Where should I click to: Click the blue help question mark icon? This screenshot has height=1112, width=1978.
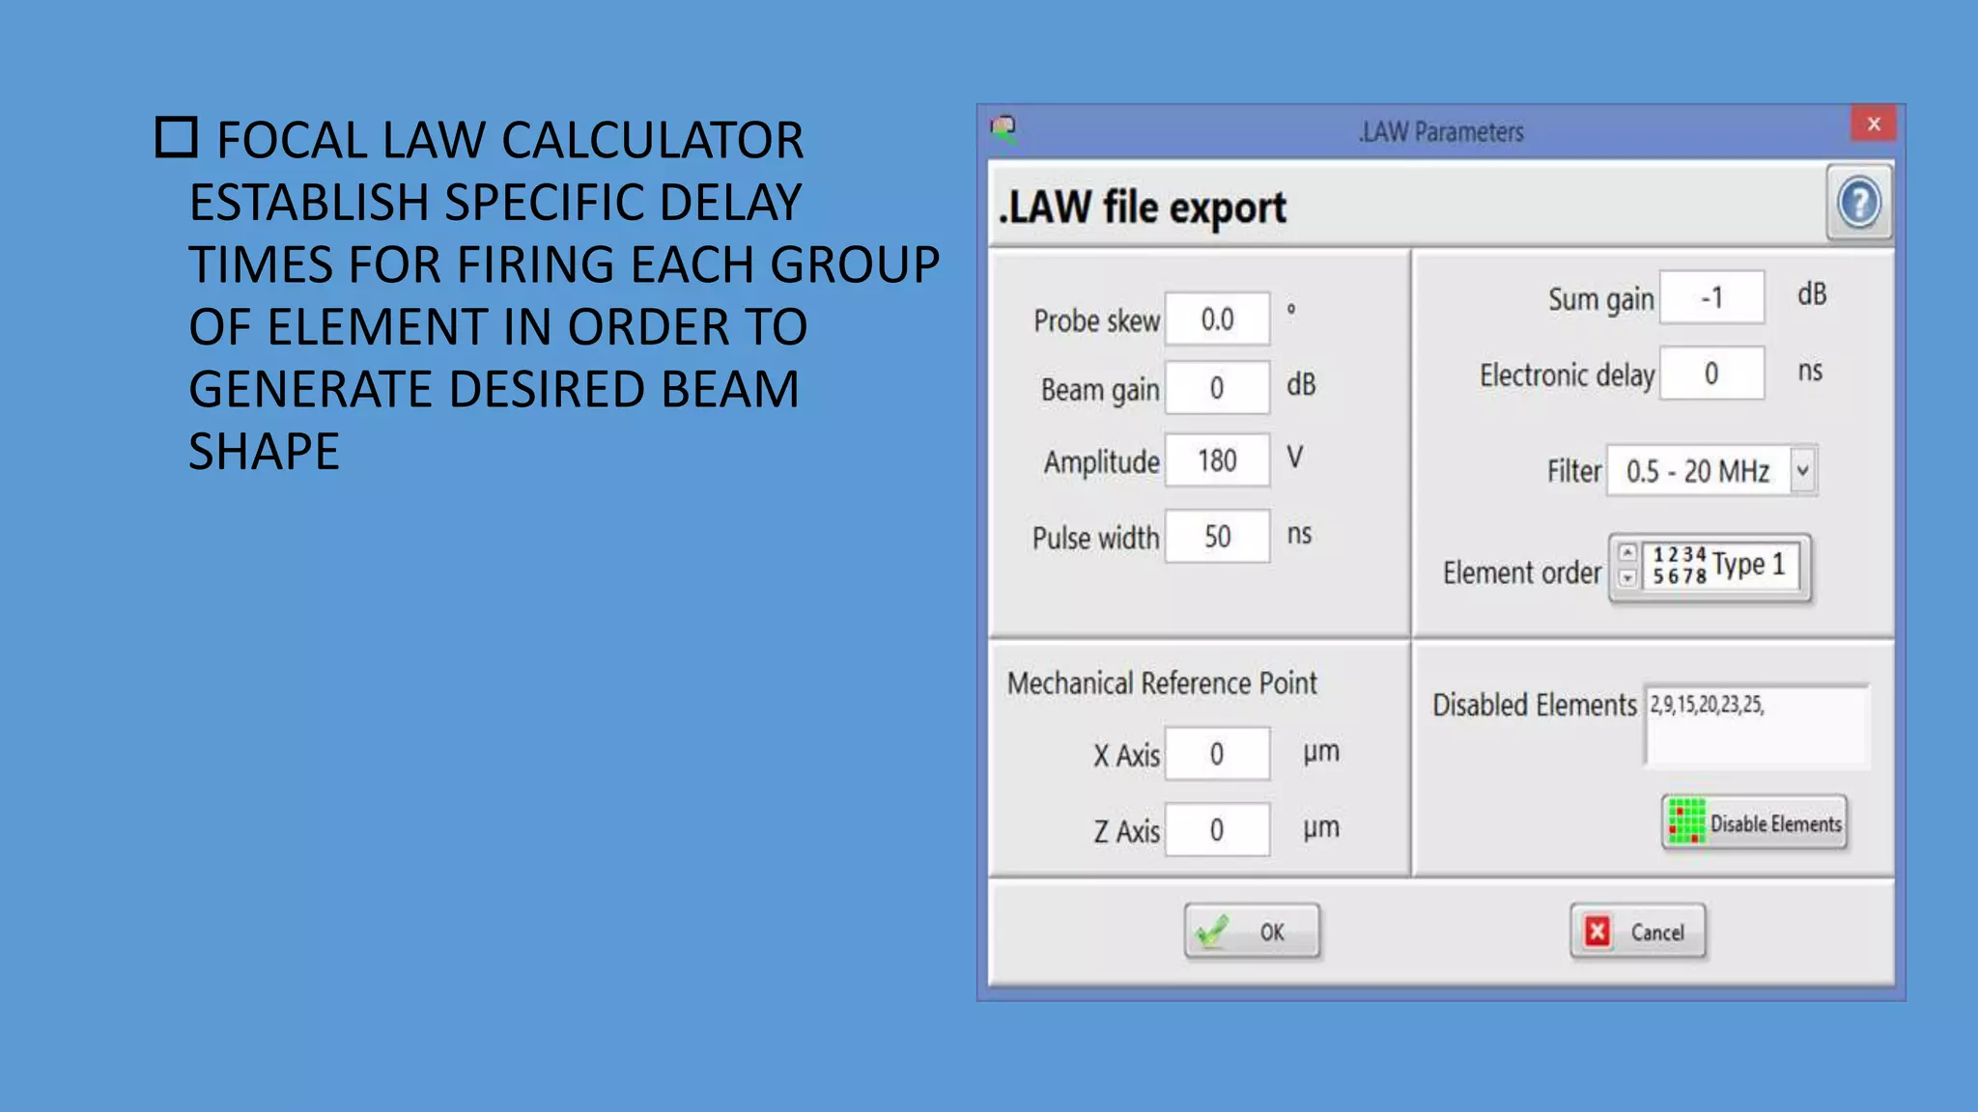pos(1858,204)
